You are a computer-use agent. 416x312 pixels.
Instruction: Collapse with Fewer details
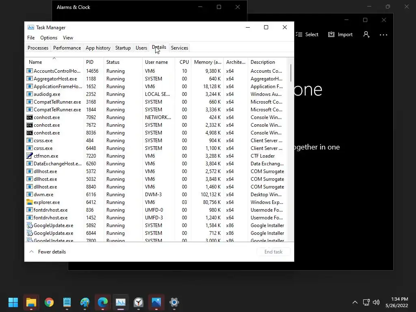tap(48, 252)
